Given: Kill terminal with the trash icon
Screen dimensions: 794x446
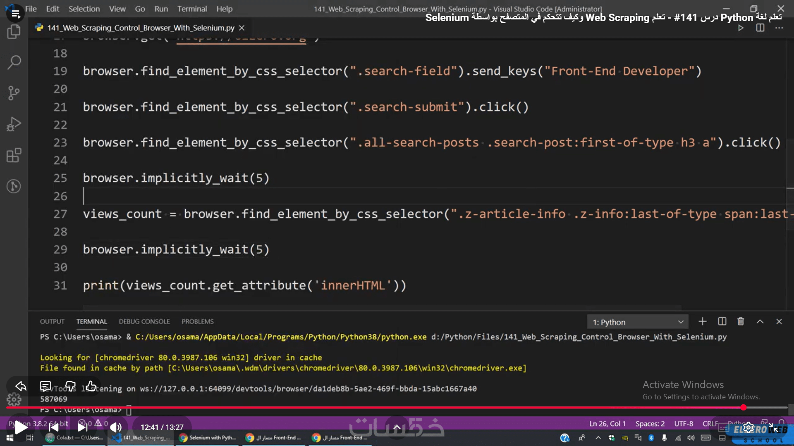Looking at the screenshot, I should pos(741,321).
